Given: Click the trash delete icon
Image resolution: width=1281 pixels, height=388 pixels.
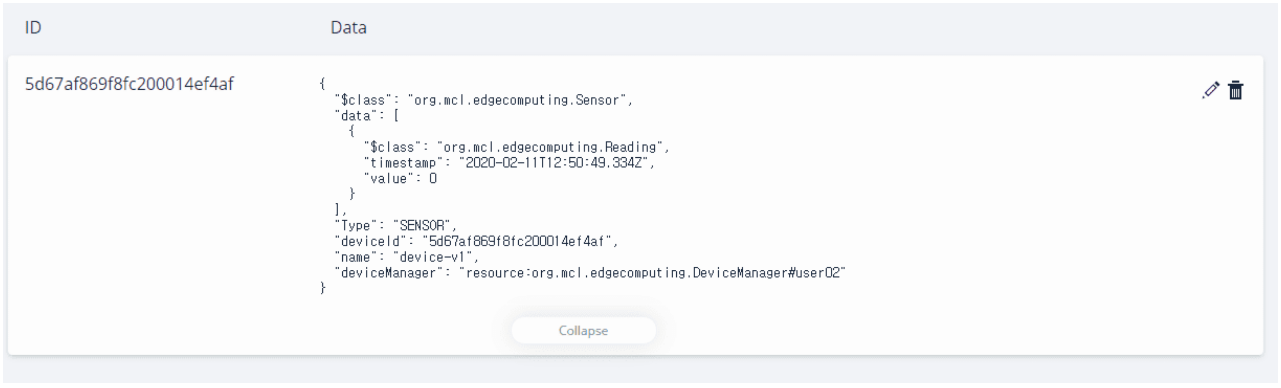Looking at the screenshot, I should pyautogui.click(x=1236, y=90).
